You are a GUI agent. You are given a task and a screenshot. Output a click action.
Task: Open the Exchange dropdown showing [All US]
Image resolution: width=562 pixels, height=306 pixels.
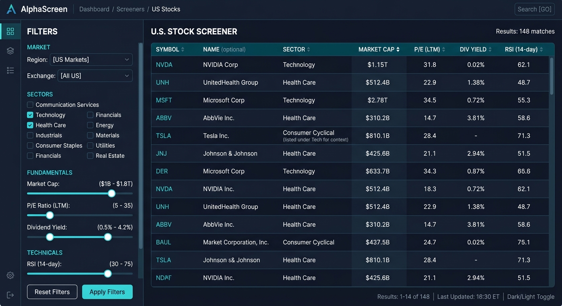coord(95,76)
